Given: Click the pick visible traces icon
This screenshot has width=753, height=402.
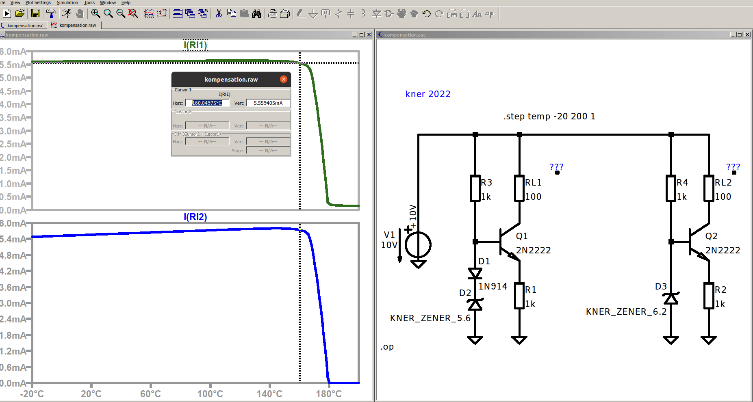Looking at the screenshot, I should pos(149,13).
